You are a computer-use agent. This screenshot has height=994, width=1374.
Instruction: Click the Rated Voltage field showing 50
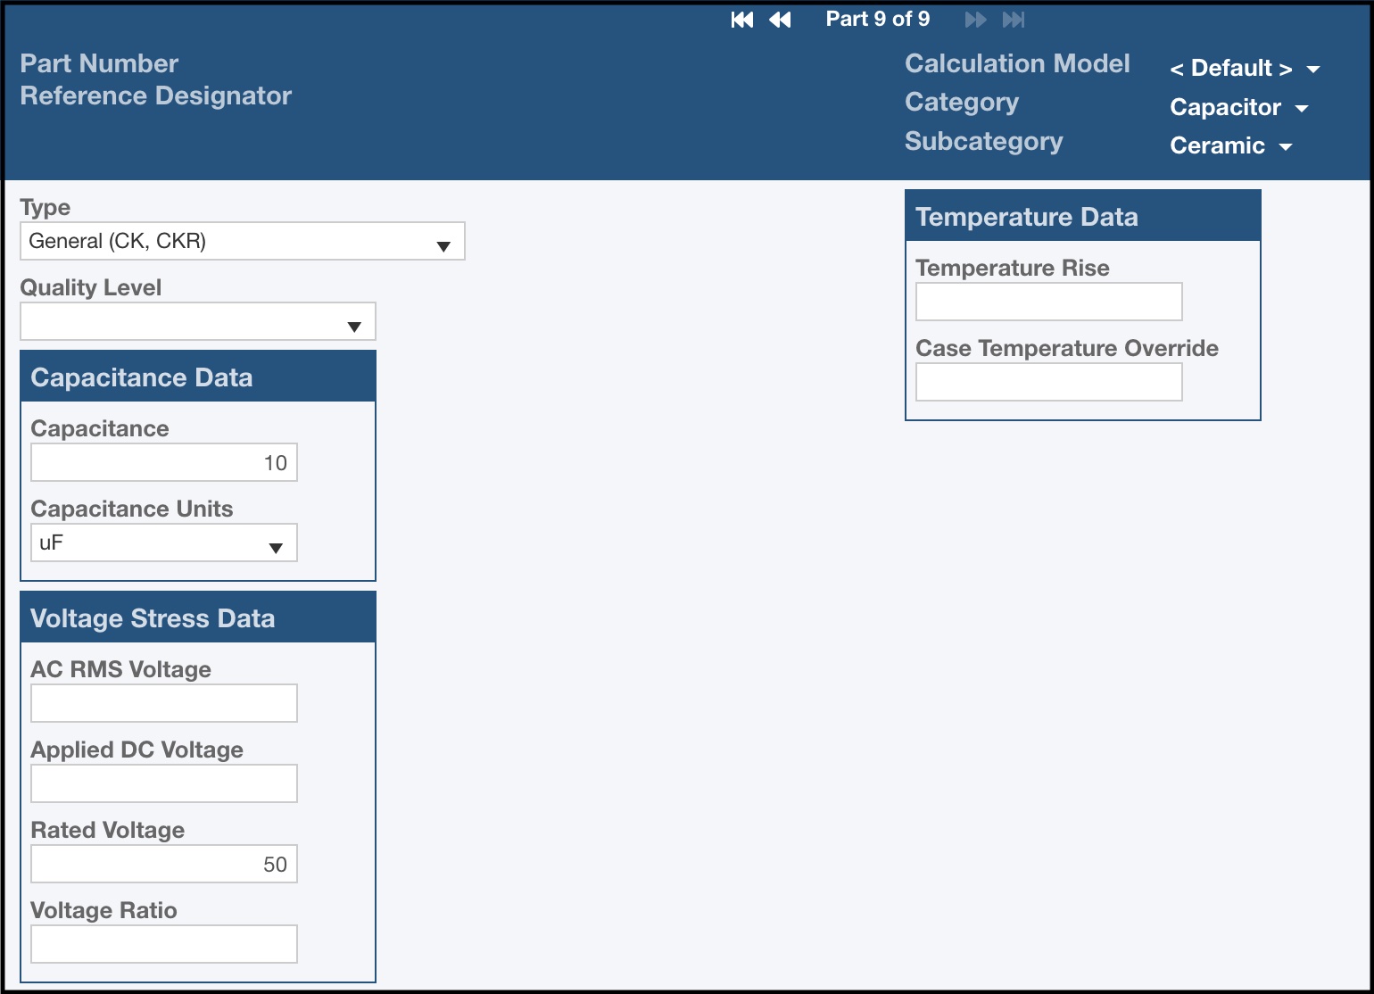[x=163, y=863]
